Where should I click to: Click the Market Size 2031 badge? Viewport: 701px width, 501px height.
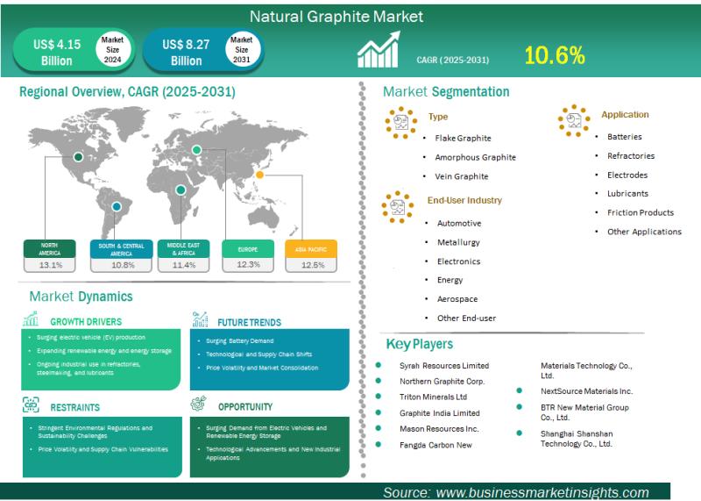pos(240,51)
